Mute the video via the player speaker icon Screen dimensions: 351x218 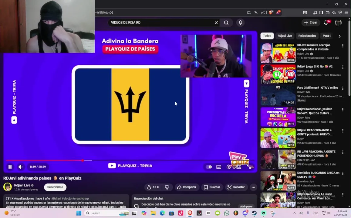tap(20, 167)
